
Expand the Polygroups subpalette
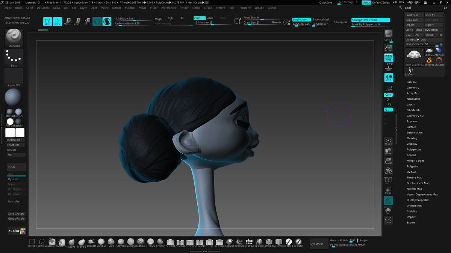414,150
